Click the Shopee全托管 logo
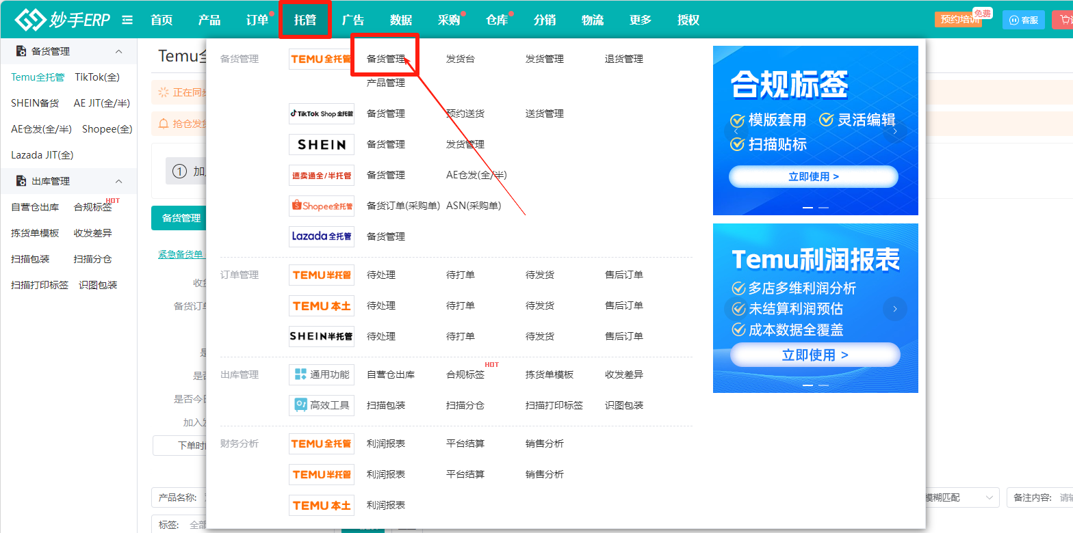Screen dimensions: 1073x533 click(x=322, y=206)
